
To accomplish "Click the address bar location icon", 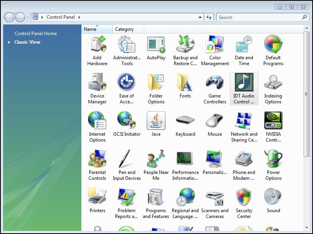I will click(35, 17).
